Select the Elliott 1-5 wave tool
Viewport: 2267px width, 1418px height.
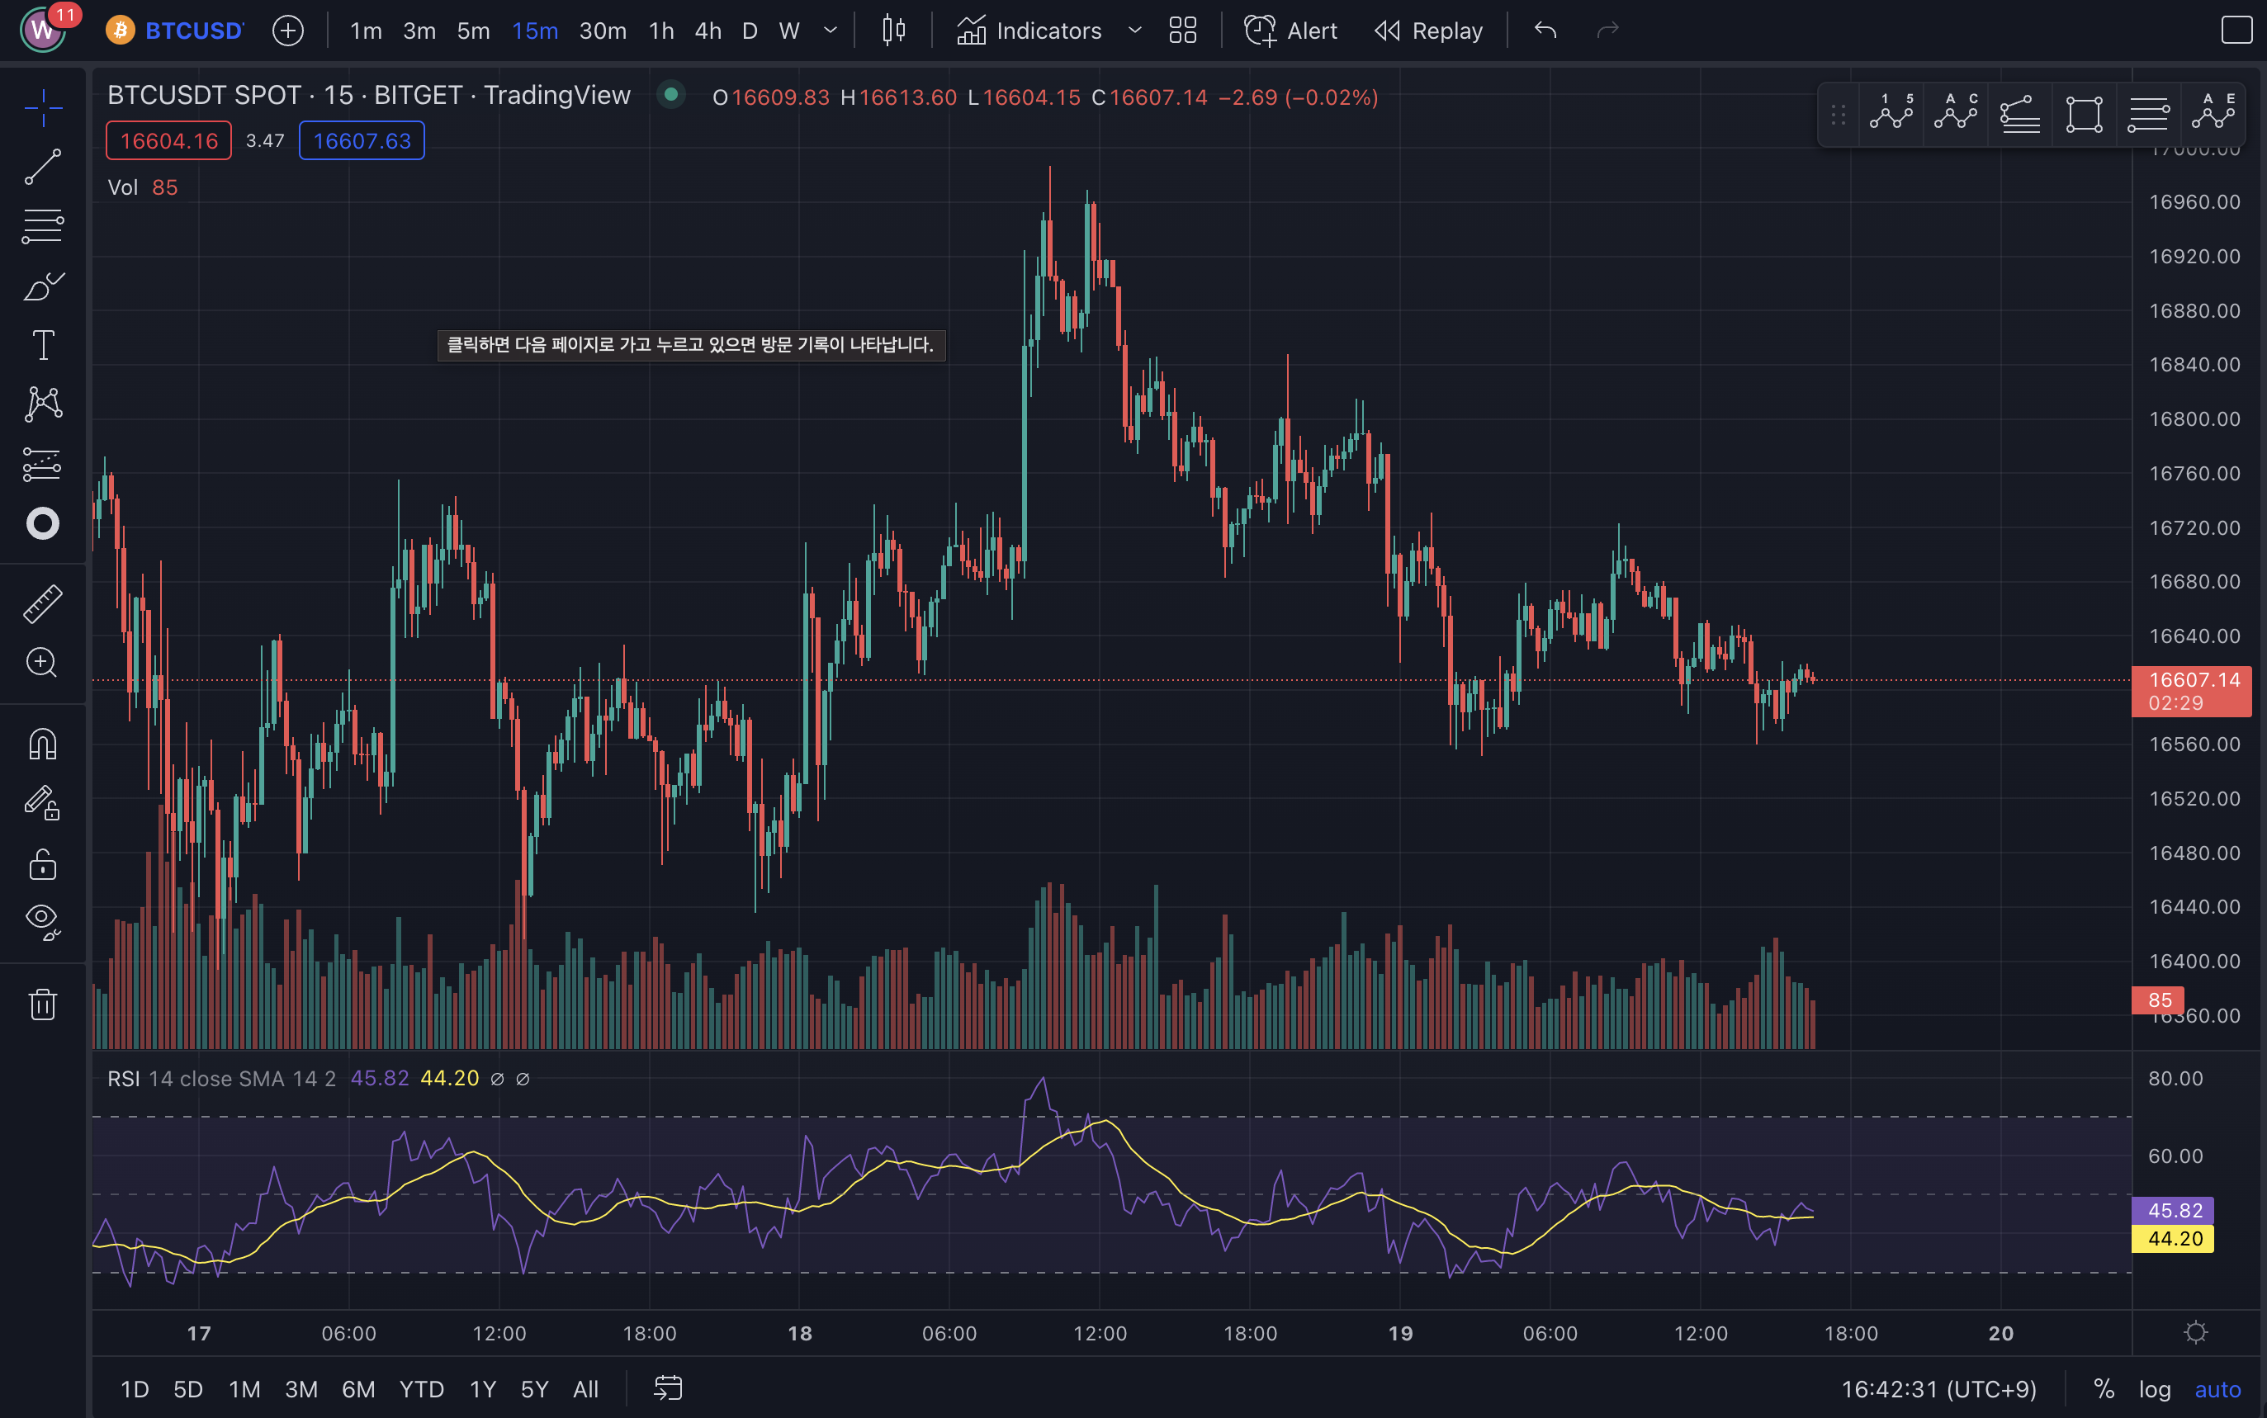tap(1892, 115)
